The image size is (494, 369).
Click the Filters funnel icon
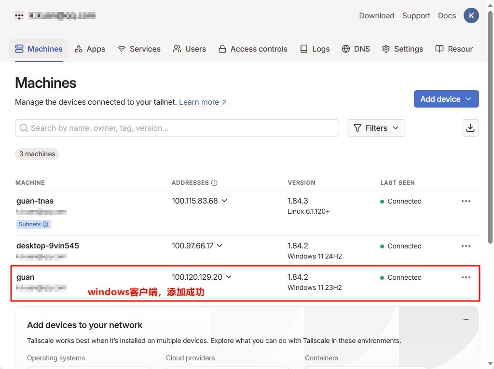tap(357, 128)
